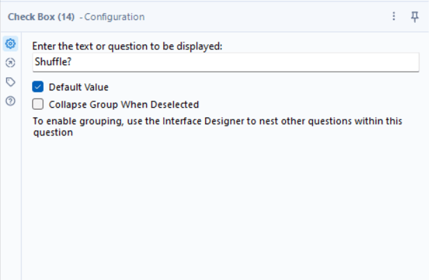Click the "Default Value" label text
This screenshot has height=280, width=429.
[79, 88]
